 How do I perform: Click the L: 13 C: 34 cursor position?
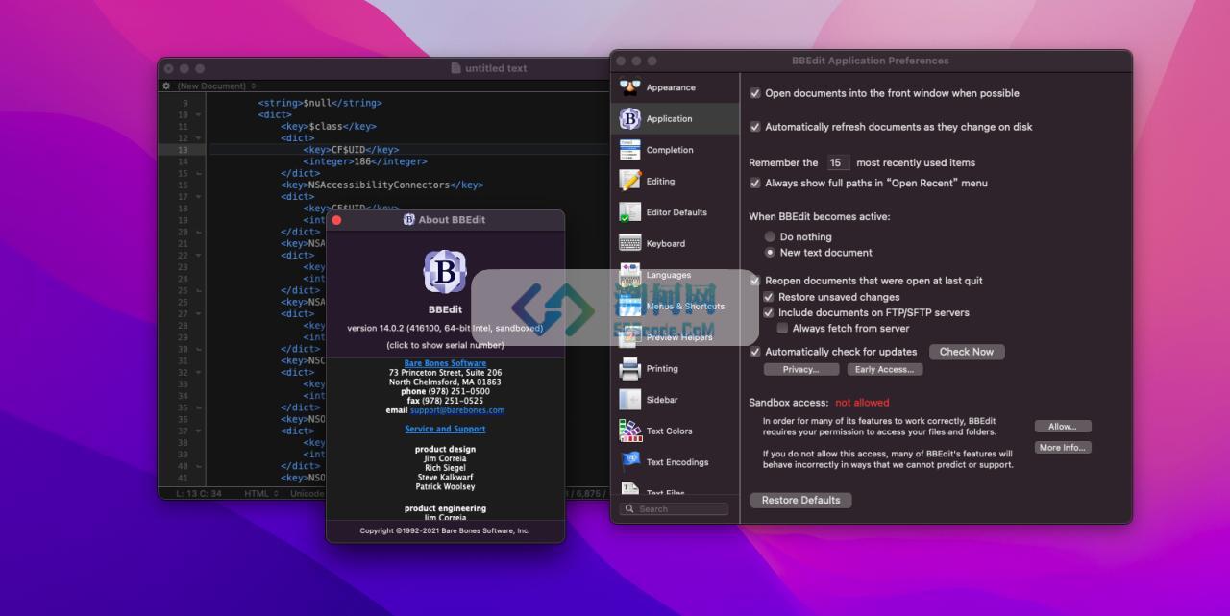click(x=200, y=493)
